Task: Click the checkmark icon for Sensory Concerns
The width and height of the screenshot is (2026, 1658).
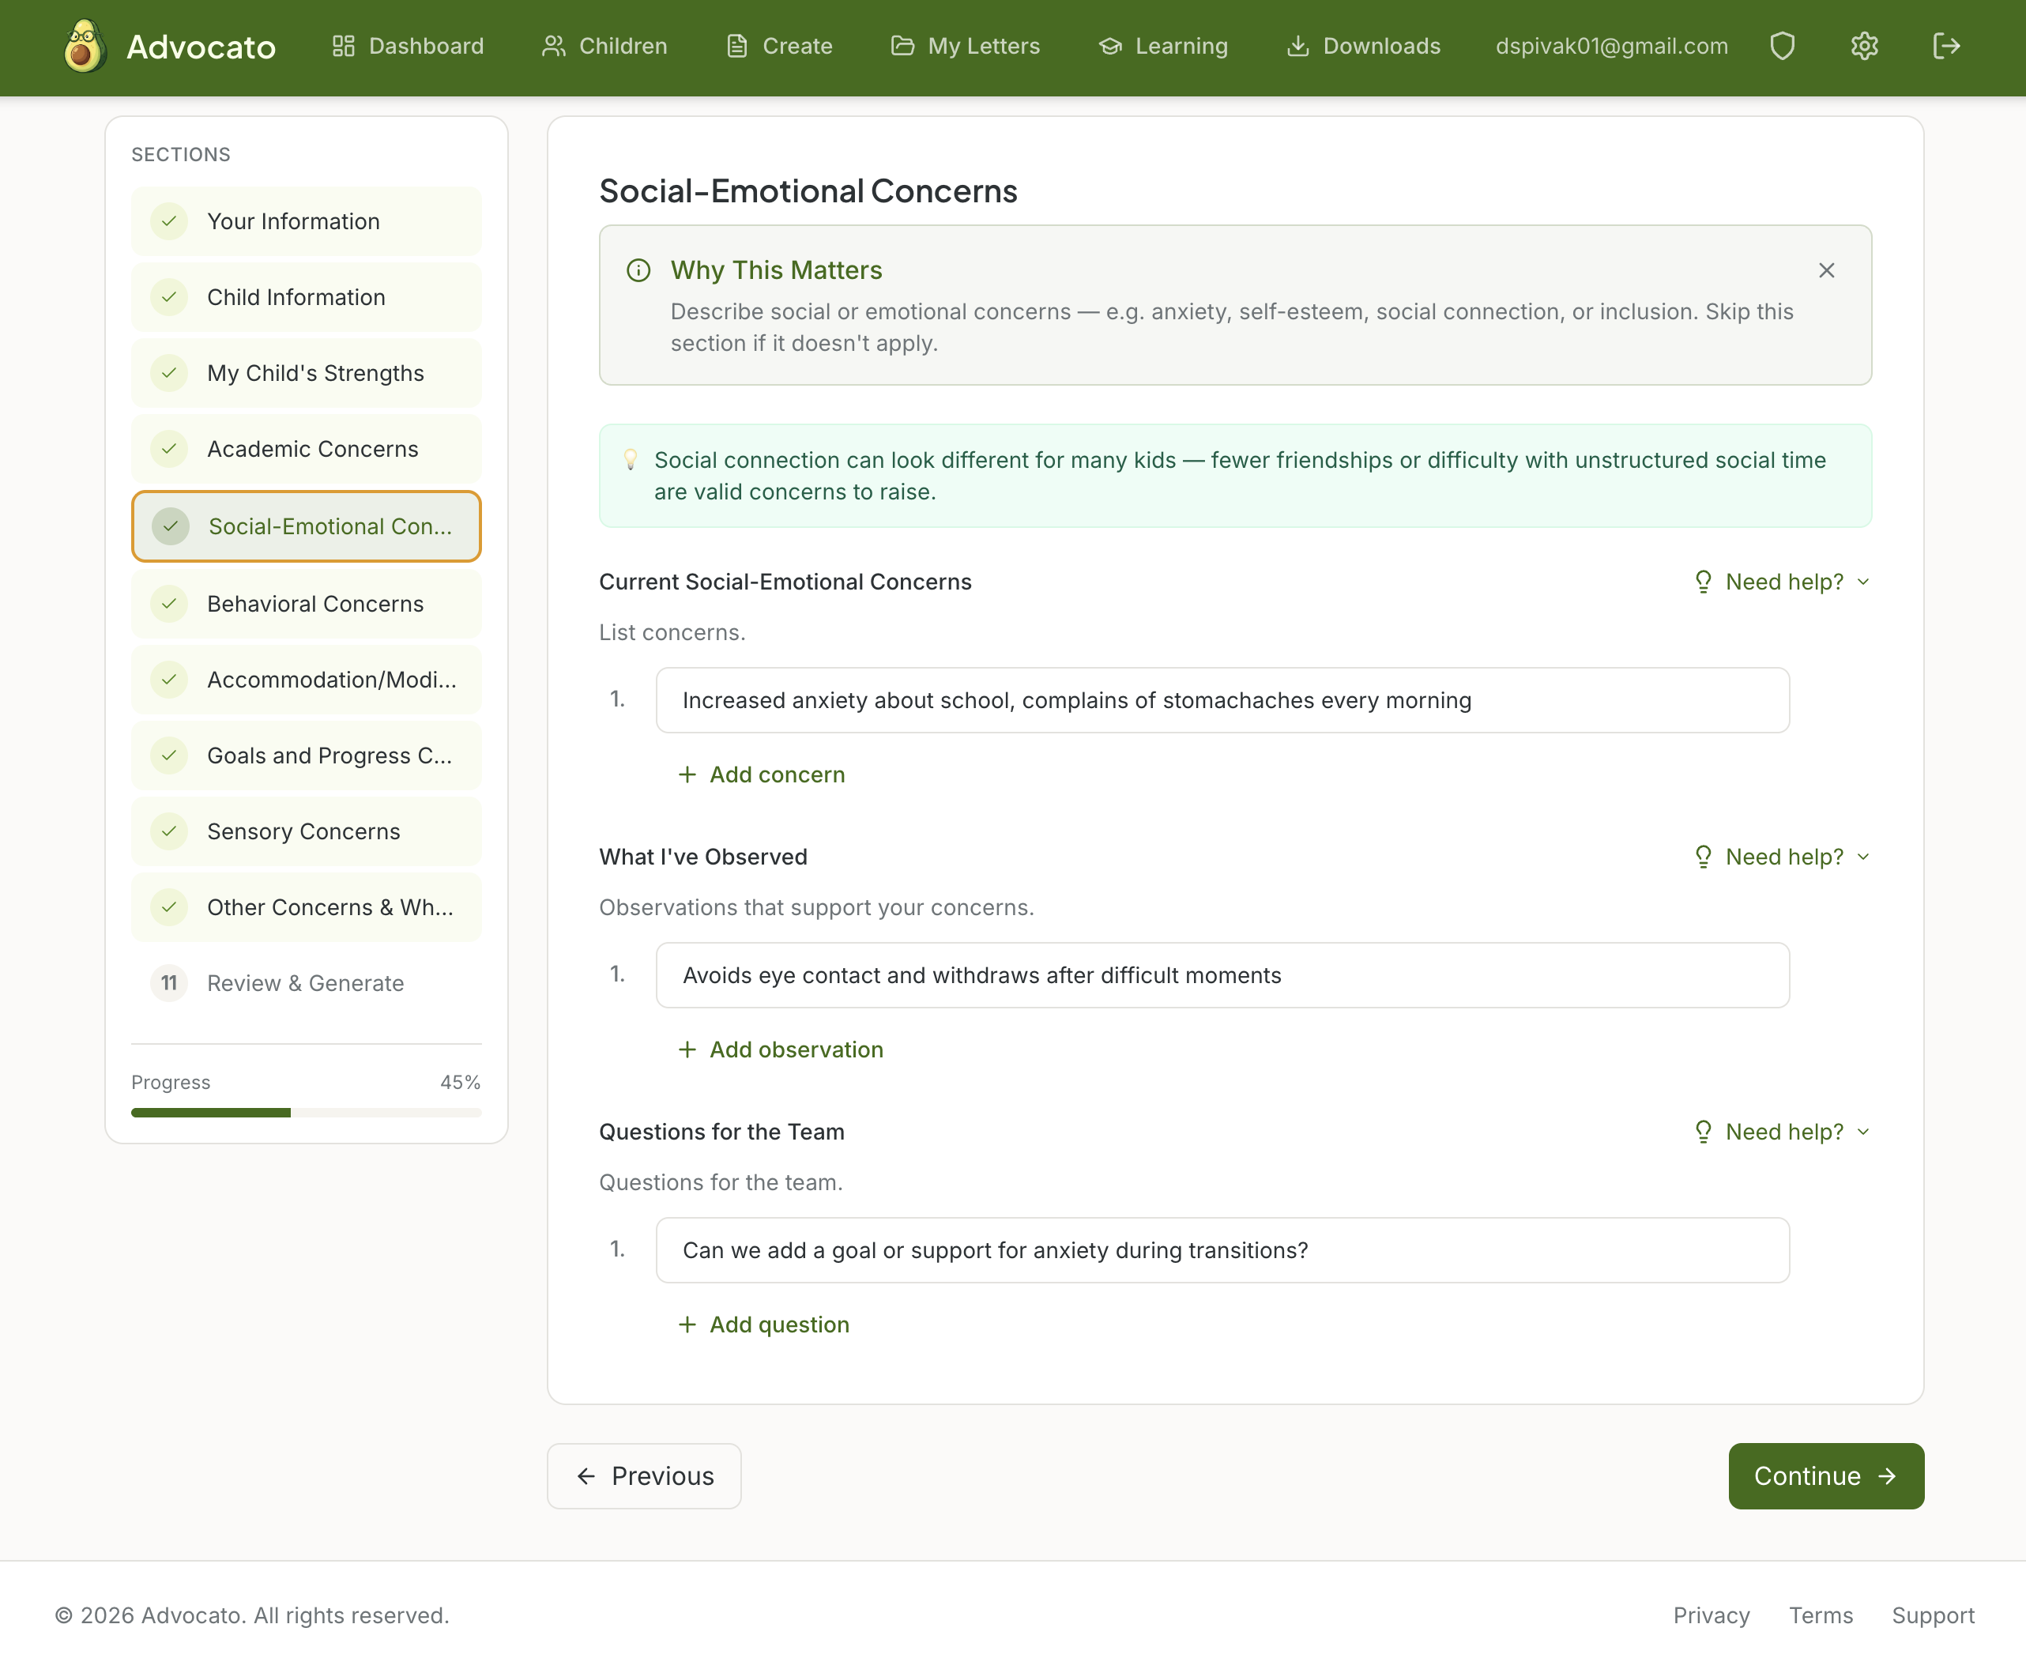Action: [x=169, y=832]
